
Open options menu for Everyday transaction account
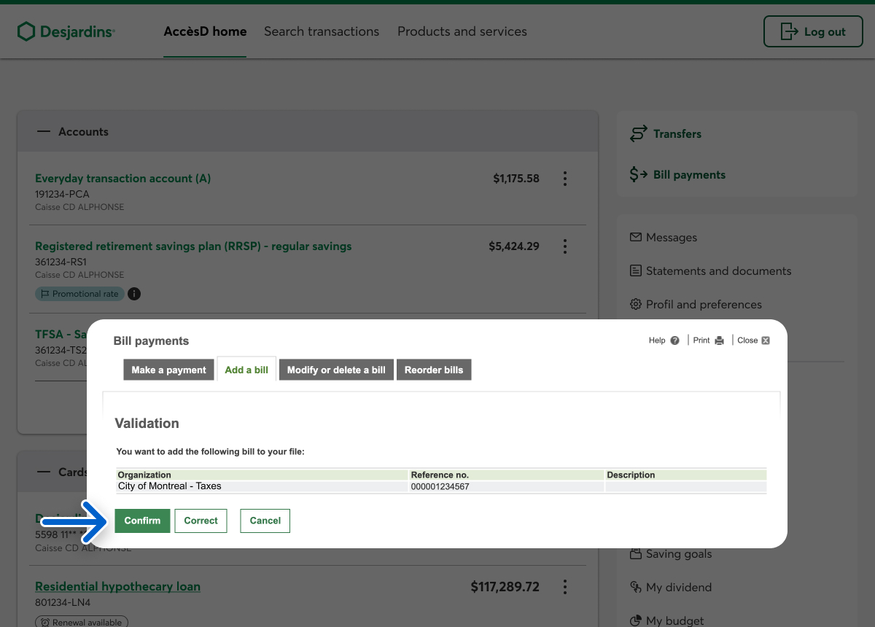click(564, 179)
